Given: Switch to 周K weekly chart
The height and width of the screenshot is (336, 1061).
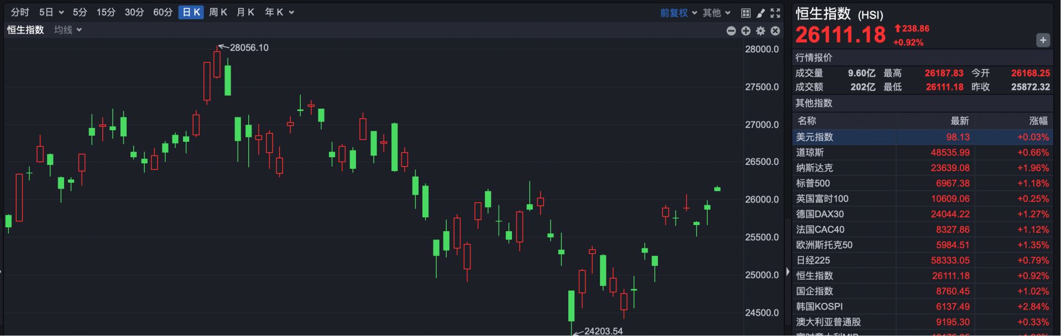Looking at the screenshot, I should [x=218, y=12].
